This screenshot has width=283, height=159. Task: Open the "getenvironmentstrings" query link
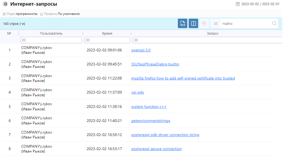151,121
